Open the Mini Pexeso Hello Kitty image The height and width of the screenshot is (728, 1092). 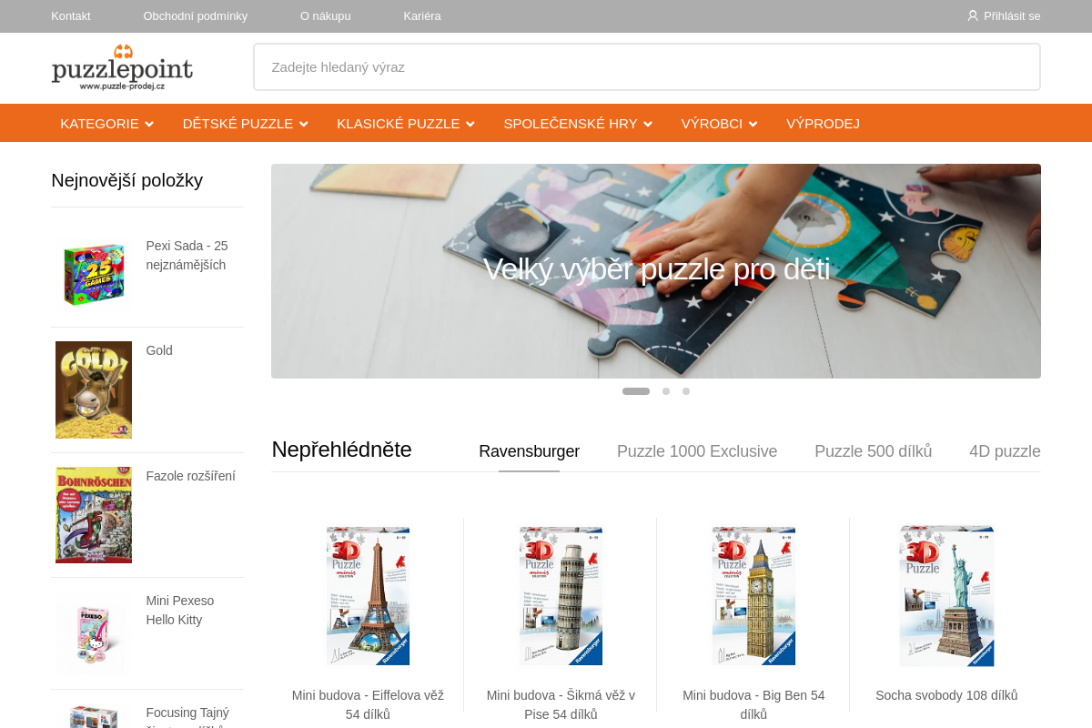pos(94,633)
